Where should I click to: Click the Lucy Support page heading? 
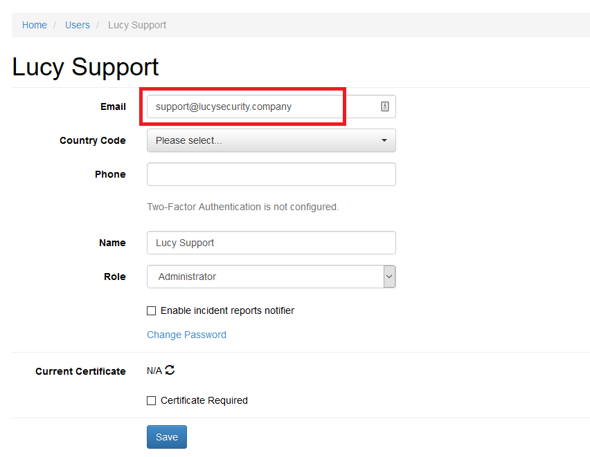point(85,67)
